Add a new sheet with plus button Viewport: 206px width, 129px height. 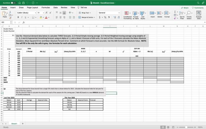pyautogui.click(x=23, y=124)
